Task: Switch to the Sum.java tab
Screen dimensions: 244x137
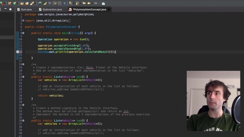Action: [24, 10]
